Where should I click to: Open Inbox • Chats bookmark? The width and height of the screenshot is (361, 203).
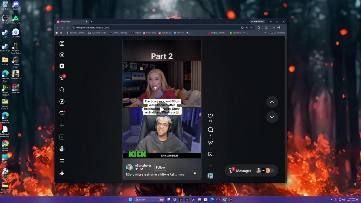tap(149, 33)
